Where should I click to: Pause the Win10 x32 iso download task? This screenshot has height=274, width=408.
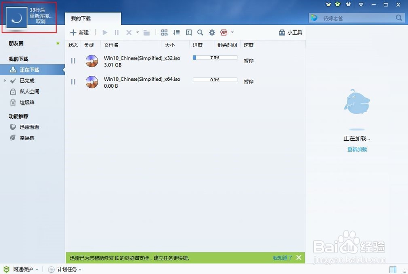pos(73,60)
